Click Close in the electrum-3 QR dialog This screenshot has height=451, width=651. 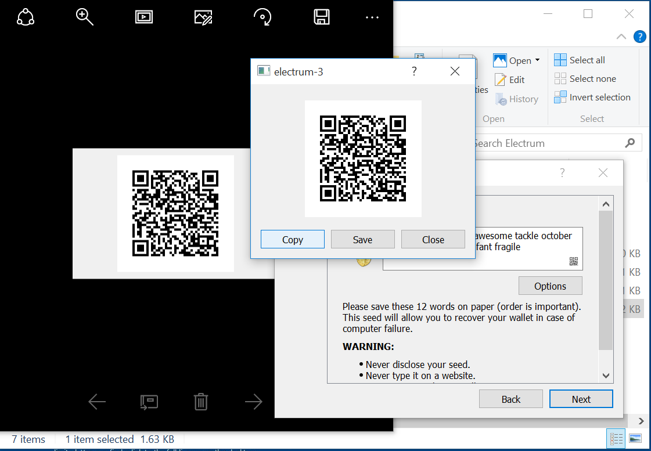(x=433, y=239)
